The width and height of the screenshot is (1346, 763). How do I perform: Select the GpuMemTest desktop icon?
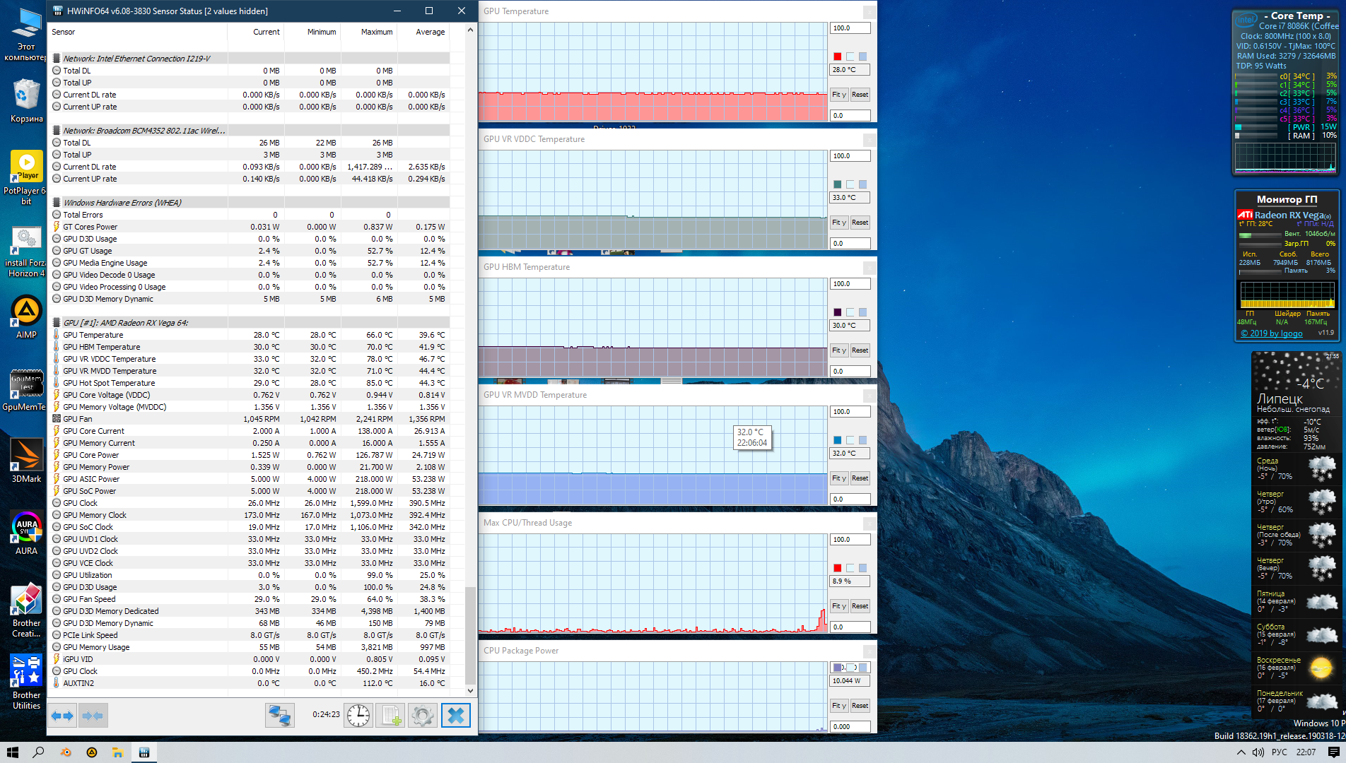click(26, 390)
